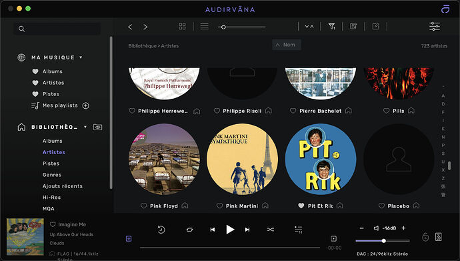Screen dimensions: 460x261
Task: Skip to next track
Action: pyautogui.click(x=247, y=230)
